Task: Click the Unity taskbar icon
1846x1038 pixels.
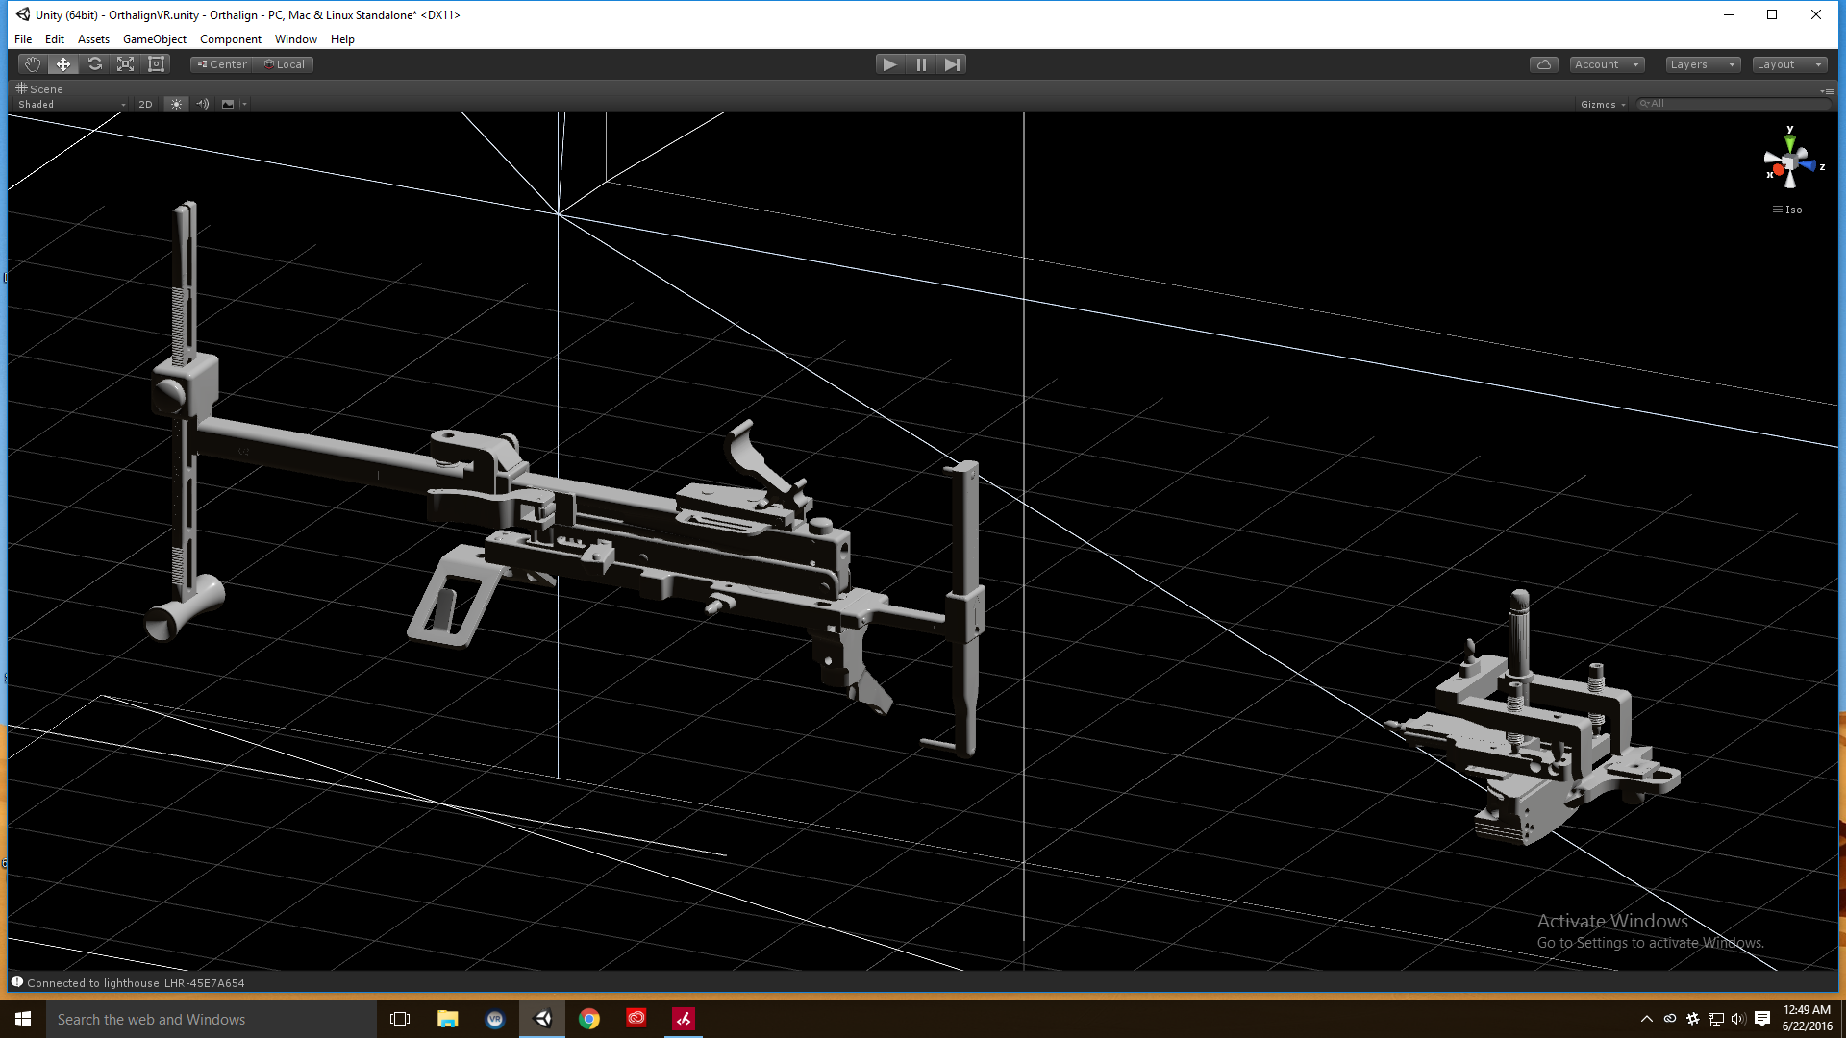Action: tap(542, 1019)
